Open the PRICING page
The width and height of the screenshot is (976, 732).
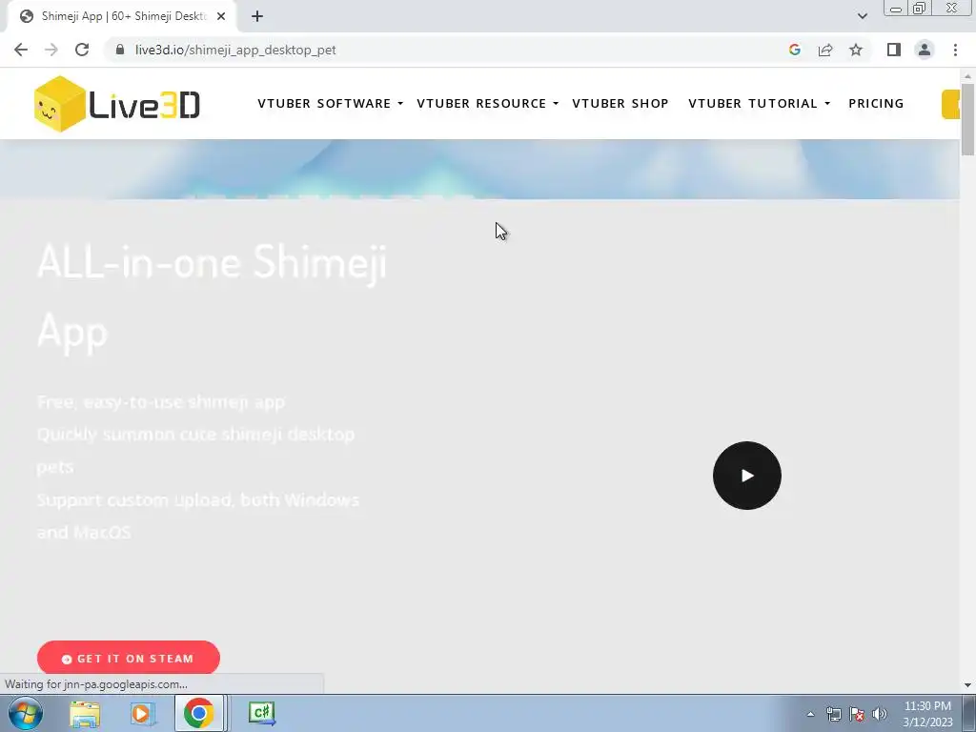click(x=876, y=103)
